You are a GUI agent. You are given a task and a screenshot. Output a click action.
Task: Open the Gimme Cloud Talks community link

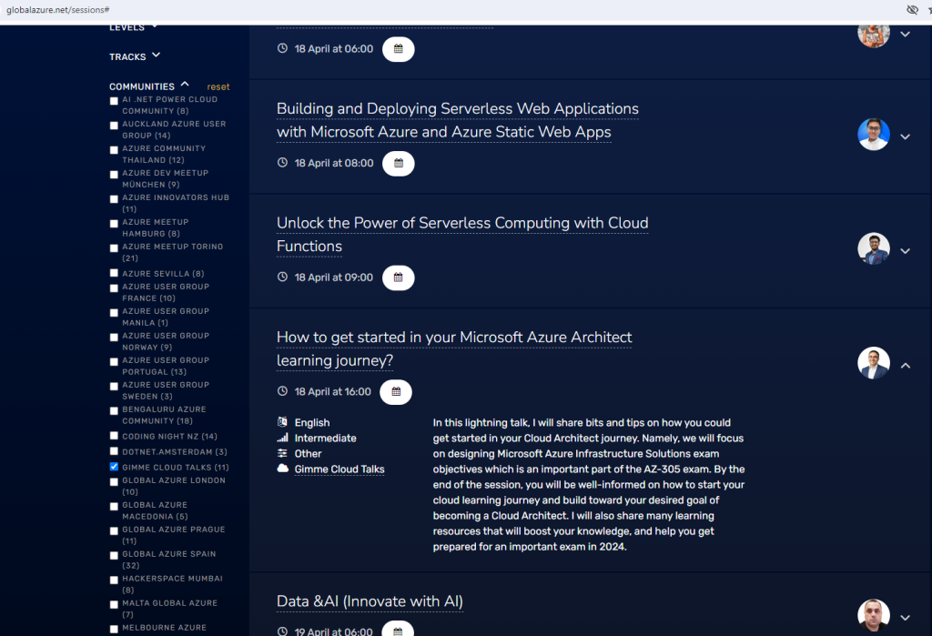click(x=339, y=469)
